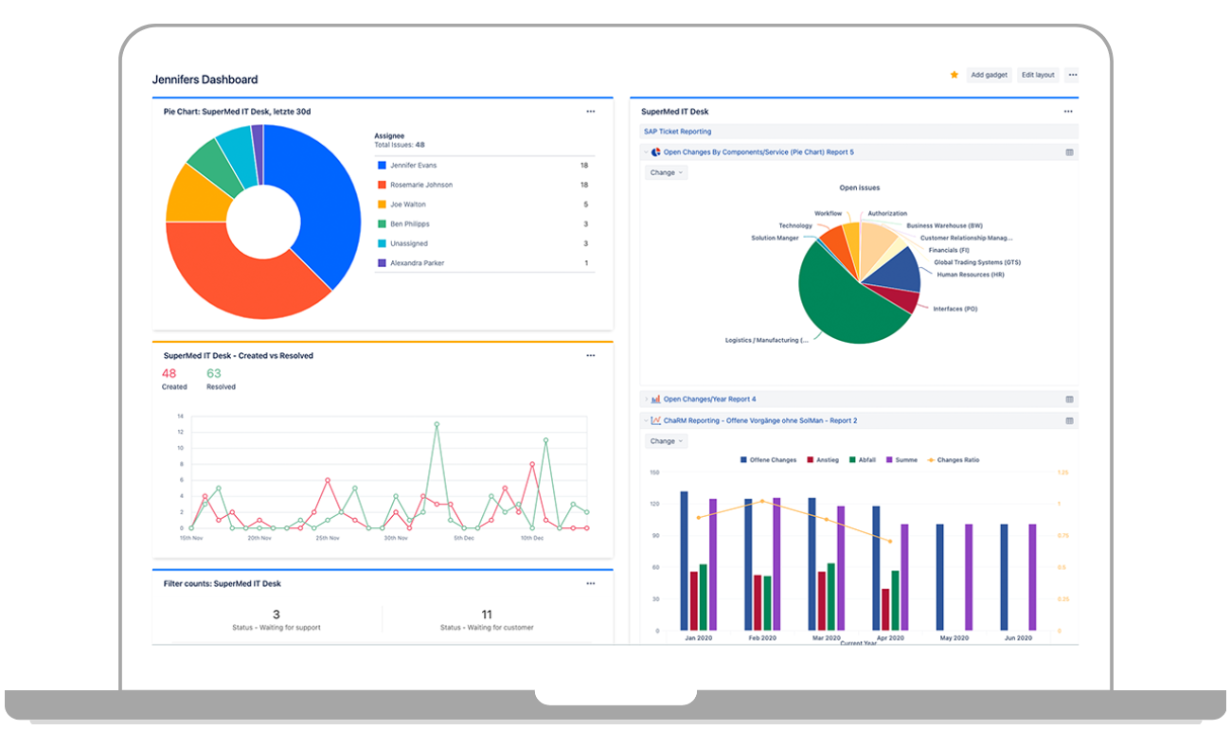The height and width of the screenshot is (748, 1231).
Task: Open Status - Waiting for customer filter count
Action: (x=487, y=620)
